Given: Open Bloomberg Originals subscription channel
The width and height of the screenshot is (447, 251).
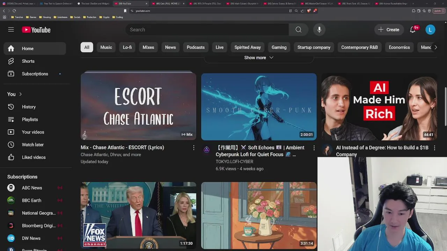Looking at the screenshot, I should pos(35,226).
